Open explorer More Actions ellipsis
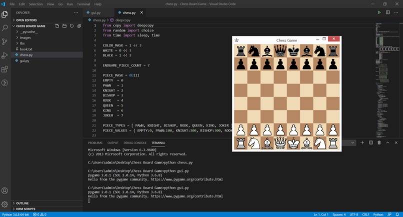Viewport: 403px width, 217px height. [76, 12]
